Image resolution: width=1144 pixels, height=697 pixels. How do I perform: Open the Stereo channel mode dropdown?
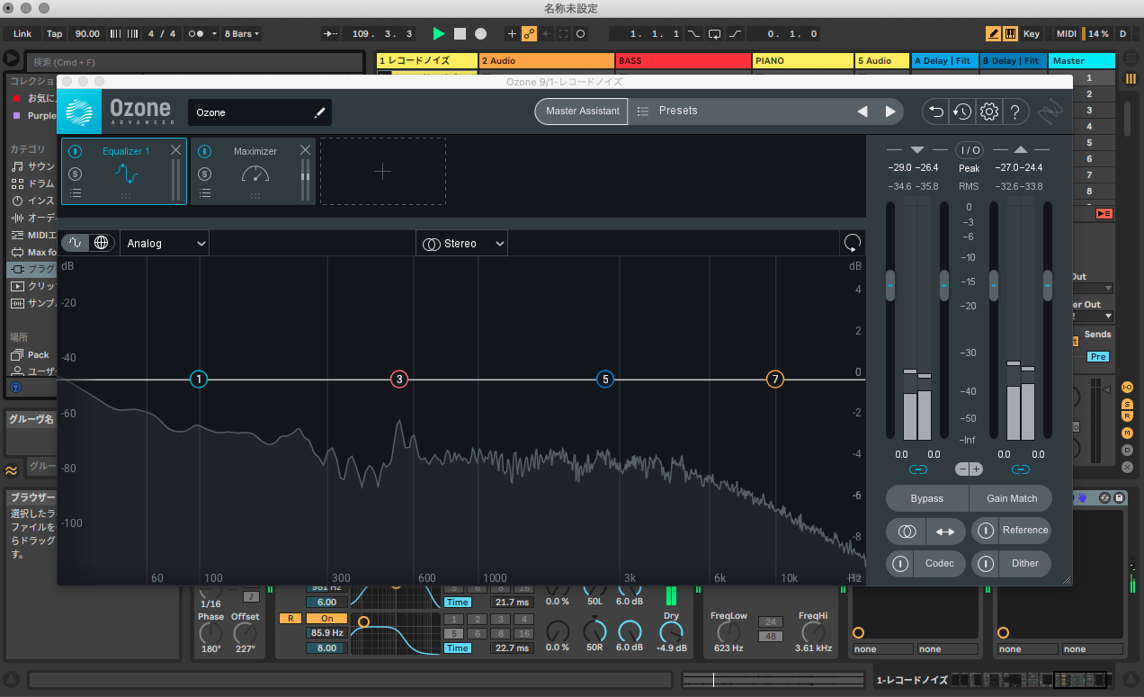coord(461,244)
